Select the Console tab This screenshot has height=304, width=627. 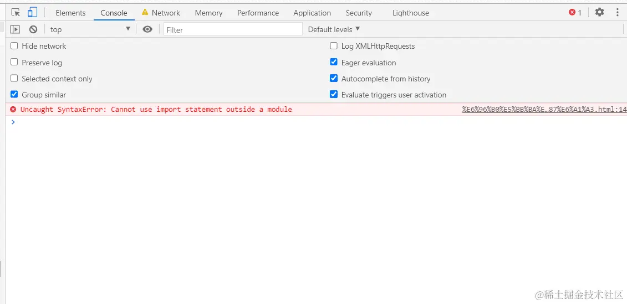[114, 13]
